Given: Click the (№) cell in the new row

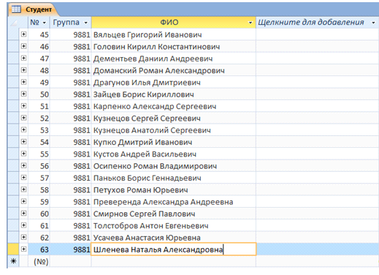Looking at the screenshot, I should click(x=39, y=261).
